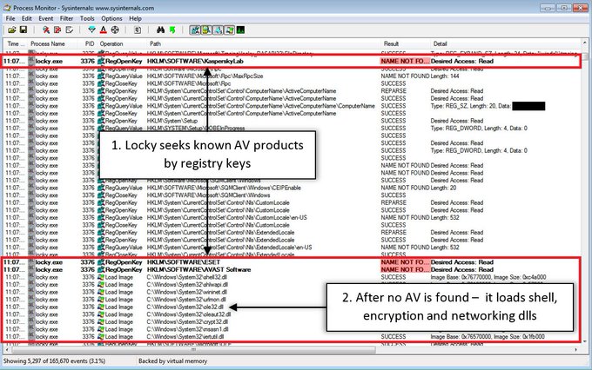Click the horizontal scrollbar thumb
This screenshot has width=592, height=370.
[193, 350]
